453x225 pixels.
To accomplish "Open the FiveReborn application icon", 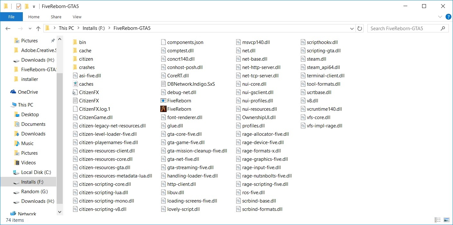I will pyautogui.click(x=163, y=109).
